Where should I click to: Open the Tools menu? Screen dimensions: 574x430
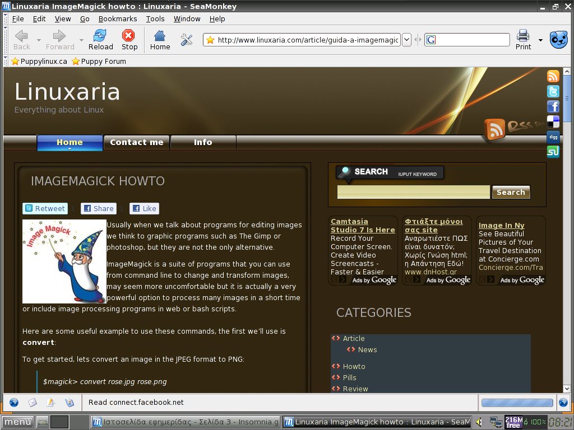point(155,18)
